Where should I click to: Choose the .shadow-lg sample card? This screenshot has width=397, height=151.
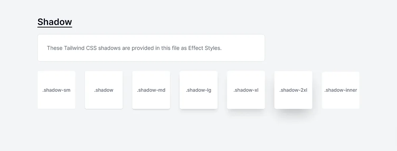pos(198,90)
